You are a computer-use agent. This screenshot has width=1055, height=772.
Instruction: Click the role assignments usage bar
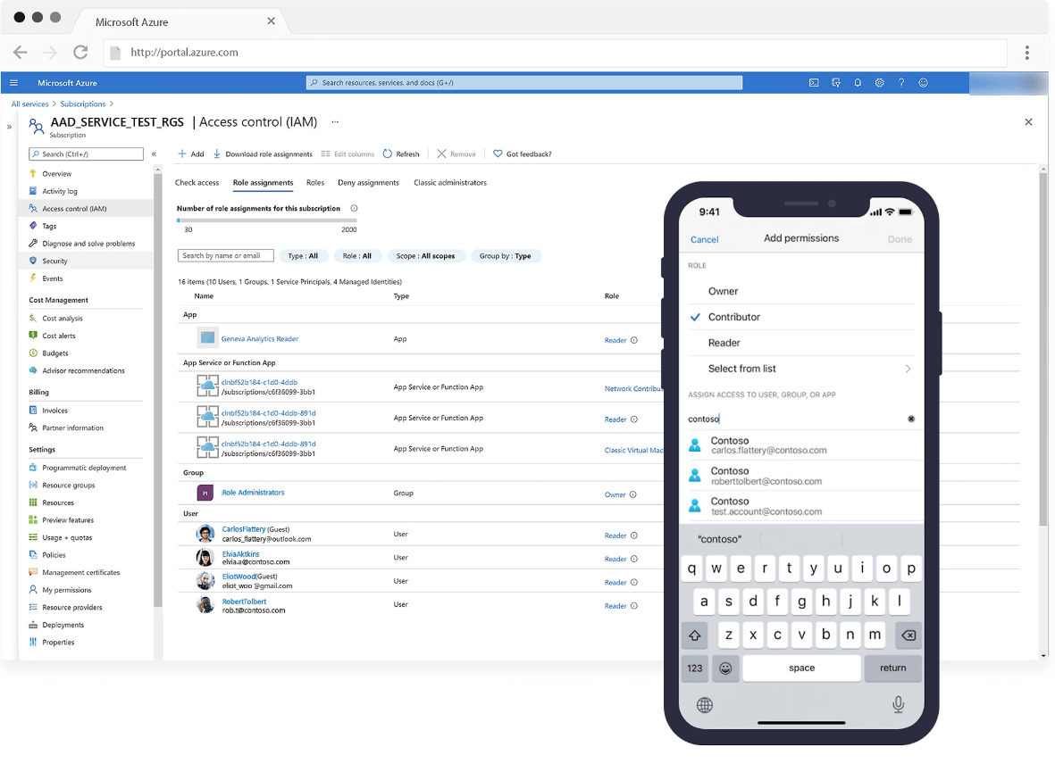266,220
